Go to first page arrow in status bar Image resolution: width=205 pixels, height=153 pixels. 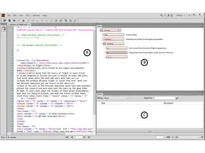point(67,137)
